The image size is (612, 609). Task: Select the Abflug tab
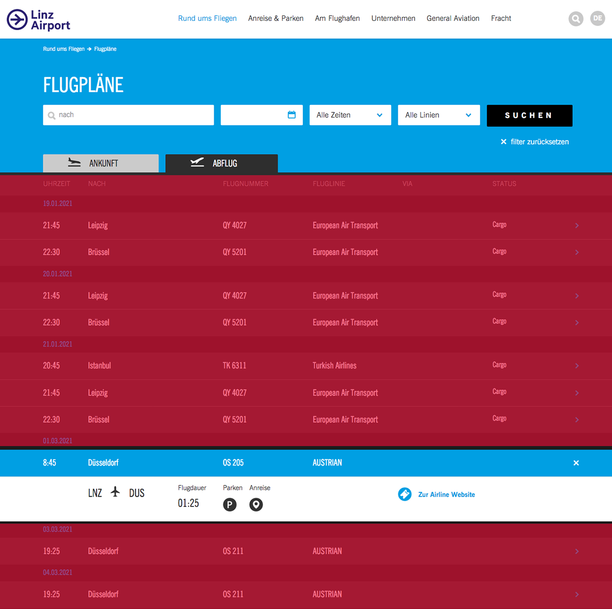[x=221, y=163]
